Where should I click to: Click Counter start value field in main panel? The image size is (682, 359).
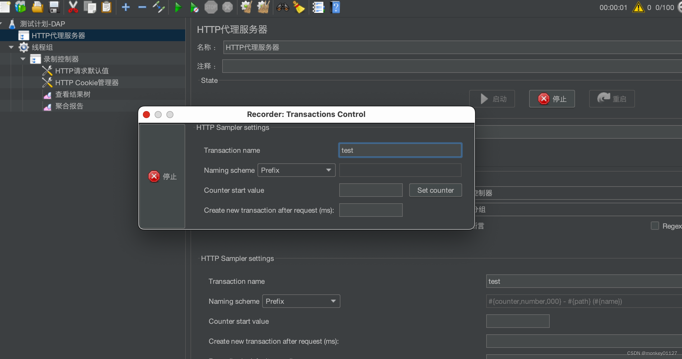pyautogui.click(x=518, y=321)
